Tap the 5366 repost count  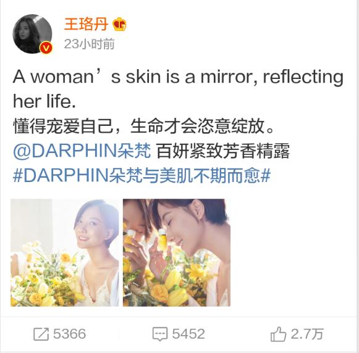(x=70, y=334)
